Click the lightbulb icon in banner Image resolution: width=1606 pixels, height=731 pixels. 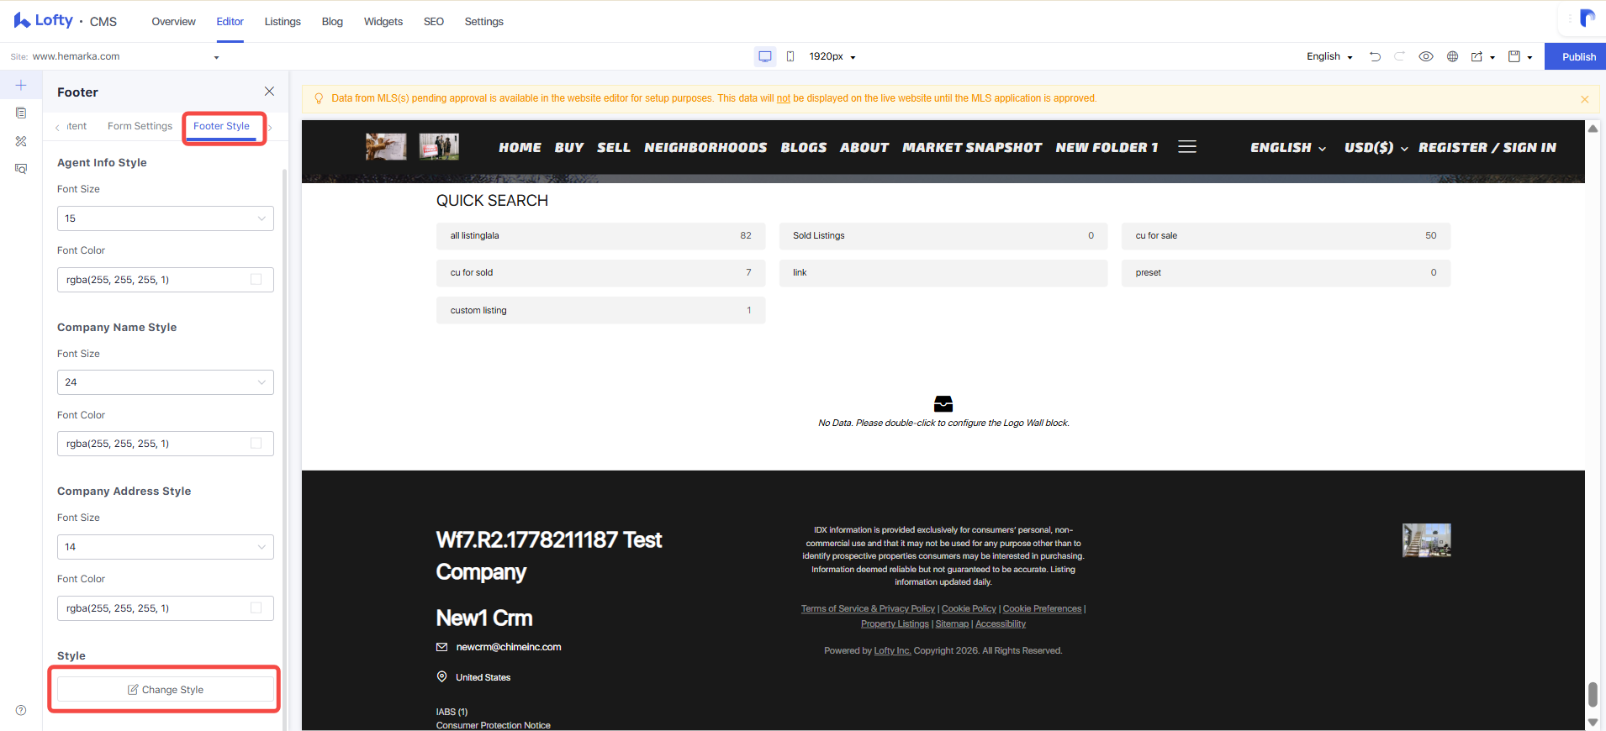point(319,98)
